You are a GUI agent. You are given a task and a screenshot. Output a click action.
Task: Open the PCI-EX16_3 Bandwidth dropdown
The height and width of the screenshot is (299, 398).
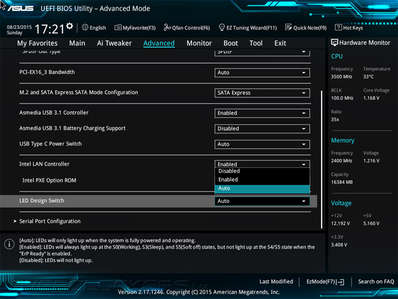click(x=262, y=73)
